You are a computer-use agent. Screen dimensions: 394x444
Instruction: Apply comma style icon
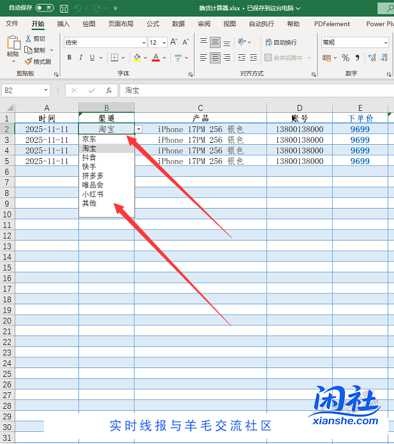(358, 58)
